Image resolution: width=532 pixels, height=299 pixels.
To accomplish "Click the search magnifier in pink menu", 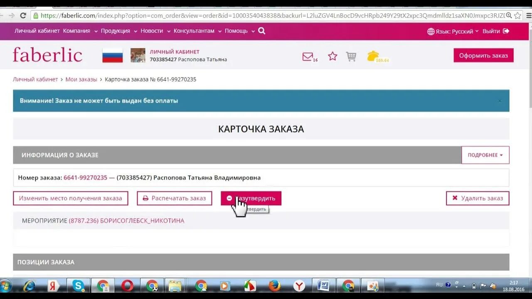I will pyautogui.click(x=261, y=31).
